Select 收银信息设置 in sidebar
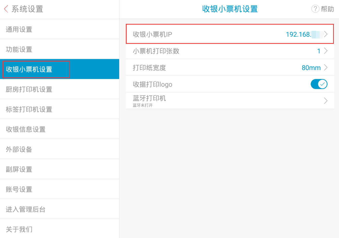 pos(26,130)
